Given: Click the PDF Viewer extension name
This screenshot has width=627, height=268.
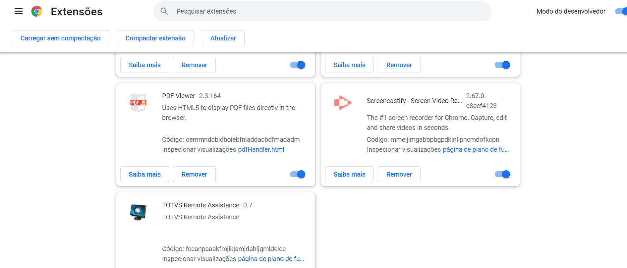Looking at the screenshot, I should tap(179, 96).
